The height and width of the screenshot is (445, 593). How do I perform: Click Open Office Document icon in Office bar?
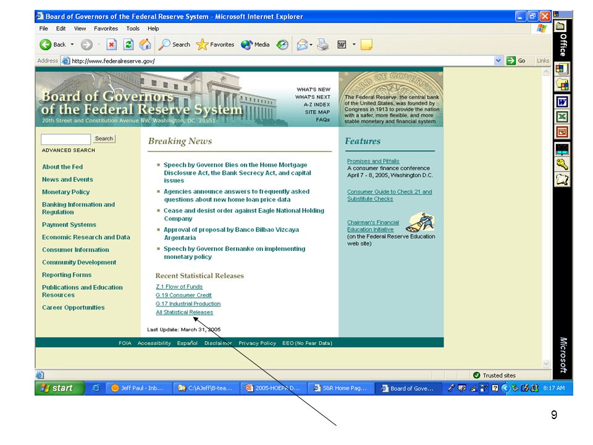click(561, 85)
